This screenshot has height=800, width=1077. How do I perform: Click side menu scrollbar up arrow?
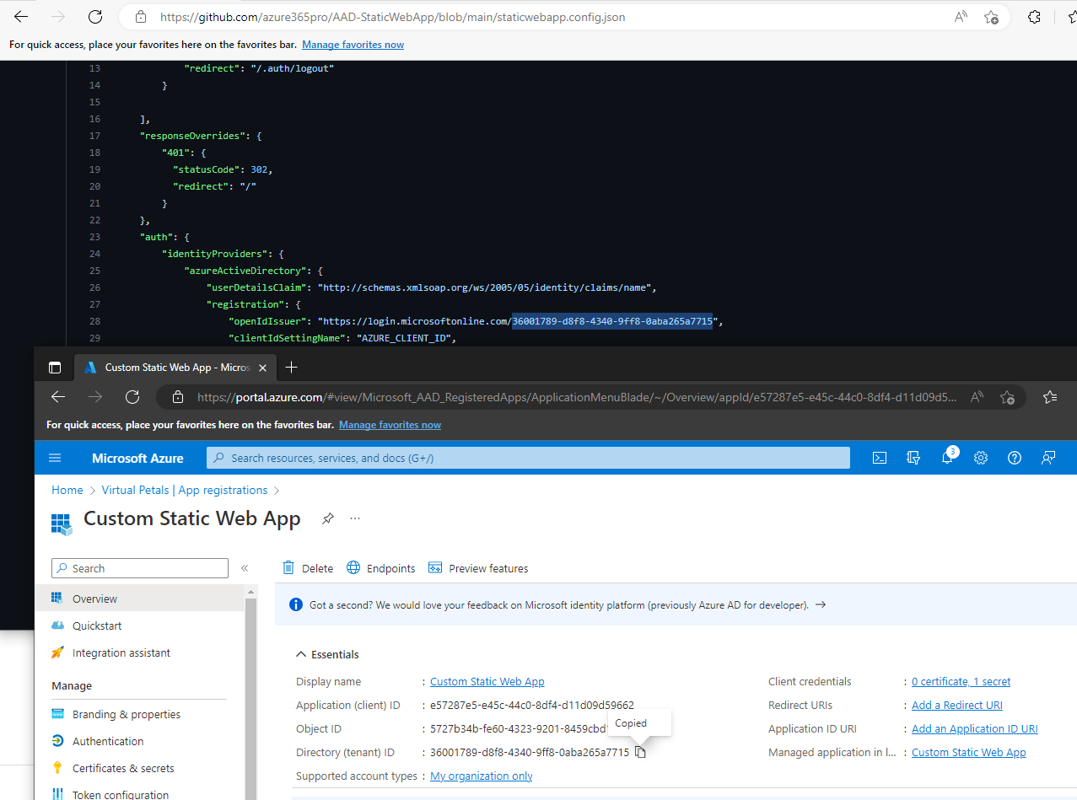tap(250, 593)
